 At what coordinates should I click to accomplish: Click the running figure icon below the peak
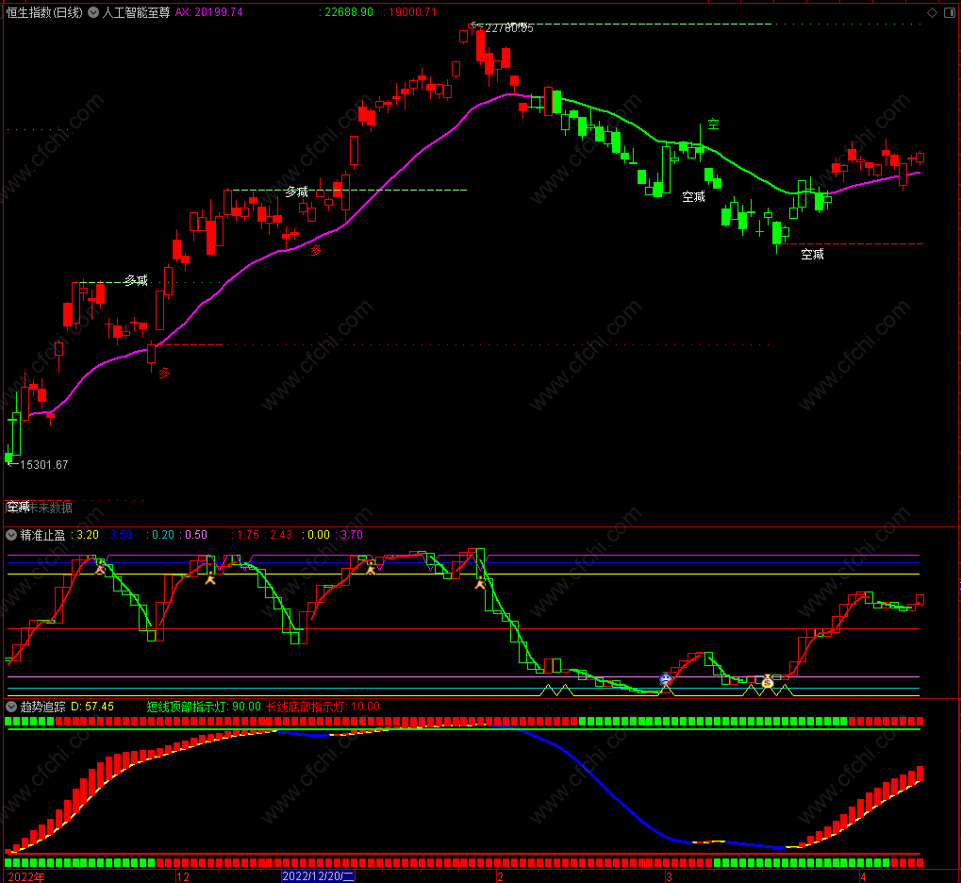click(480, 583)
